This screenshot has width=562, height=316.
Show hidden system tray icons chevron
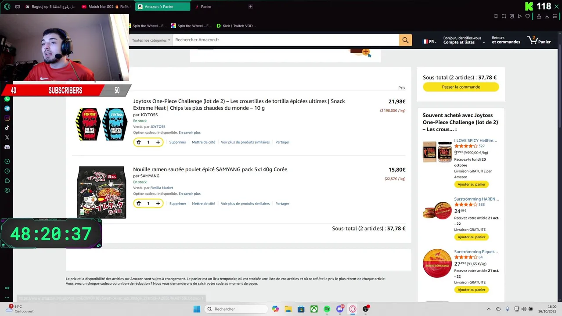pos(489,309)
